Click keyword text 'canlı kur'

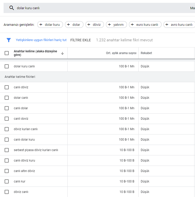coord(19,181)
